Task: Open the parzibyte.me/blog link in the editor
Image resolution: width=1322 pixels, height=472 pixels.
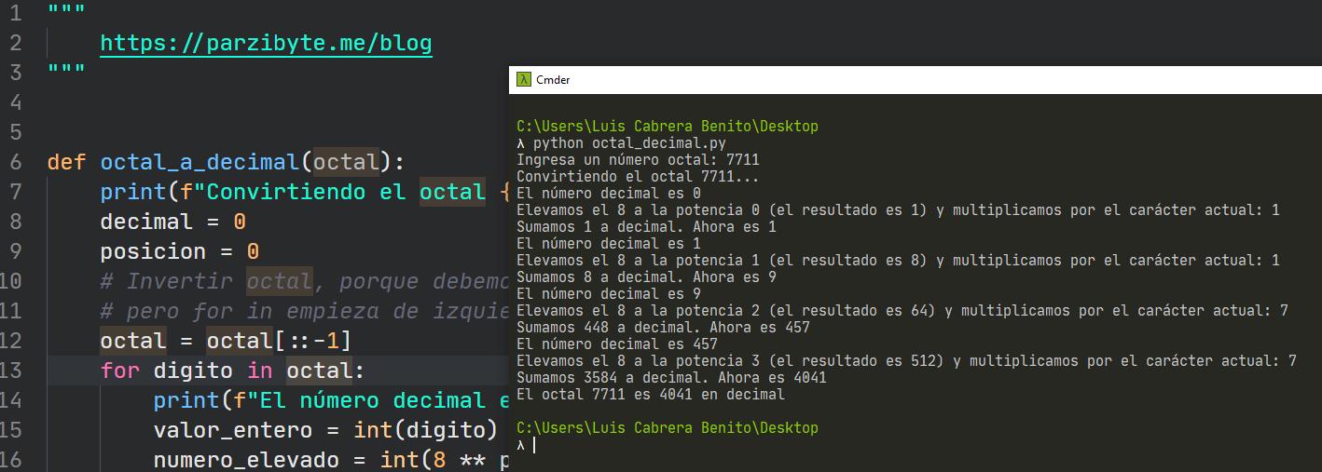Action: [x=266, y=44]
